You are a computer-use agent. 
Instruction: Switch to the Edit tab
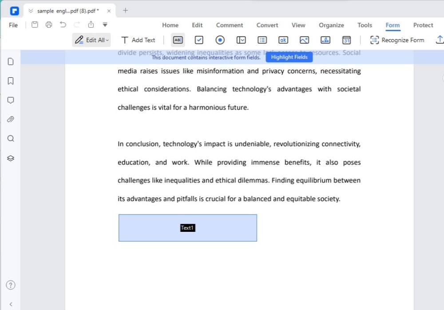[x=197, y=25]
